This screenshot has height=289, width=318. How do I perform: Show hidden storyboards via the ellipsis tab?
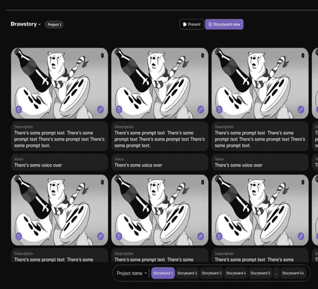[x=276, y=273]
